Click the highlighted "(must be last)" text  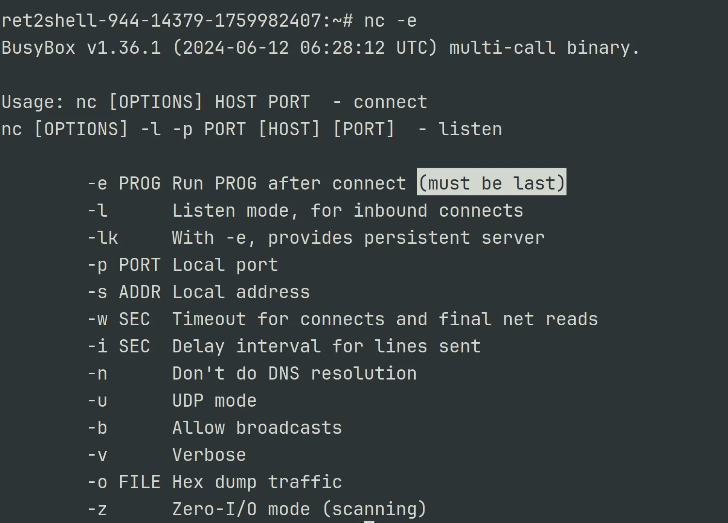(x=491, y=183)
